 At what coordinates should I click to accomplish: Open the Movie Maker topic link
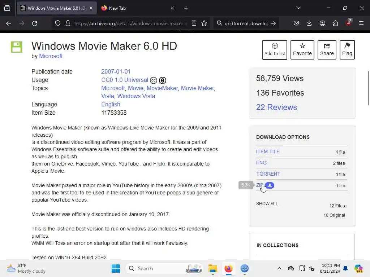pyautogui.click(x=198, y=88)
